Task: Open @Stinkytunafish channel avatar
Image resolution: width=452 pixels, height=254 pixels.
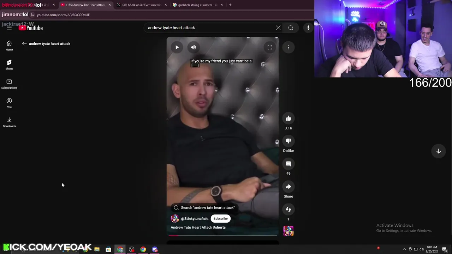Action: pyautogui.click(x=175, y=219)
